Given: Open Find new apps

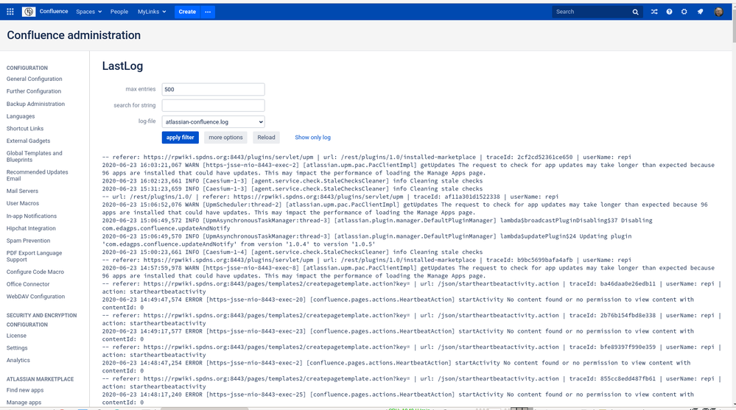Looking at the screenshot, I should [25, 390].
